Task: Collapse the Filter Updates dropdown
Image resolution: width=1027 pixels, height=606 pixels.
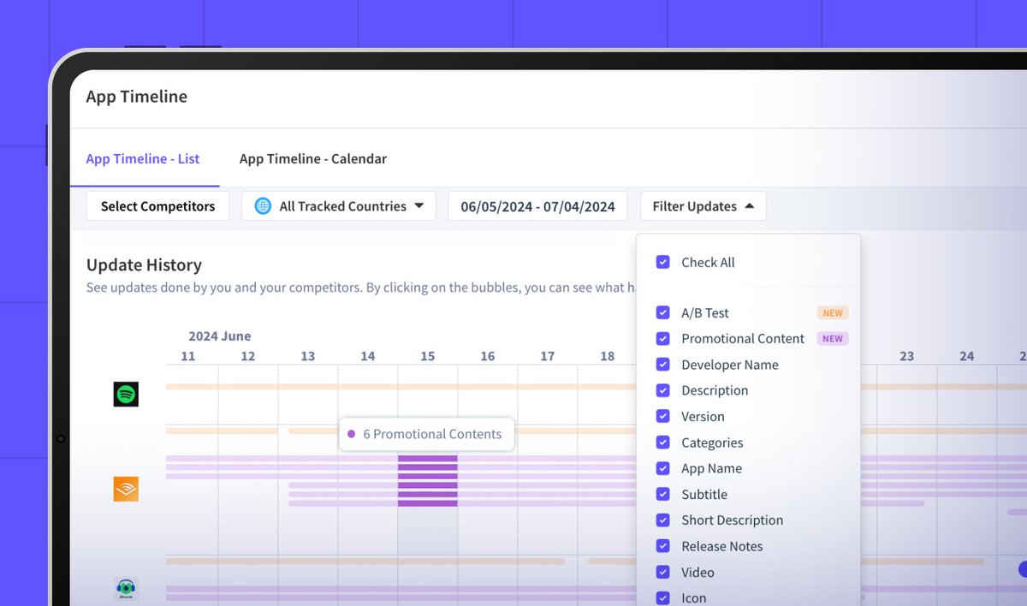Action: [703, 205]
